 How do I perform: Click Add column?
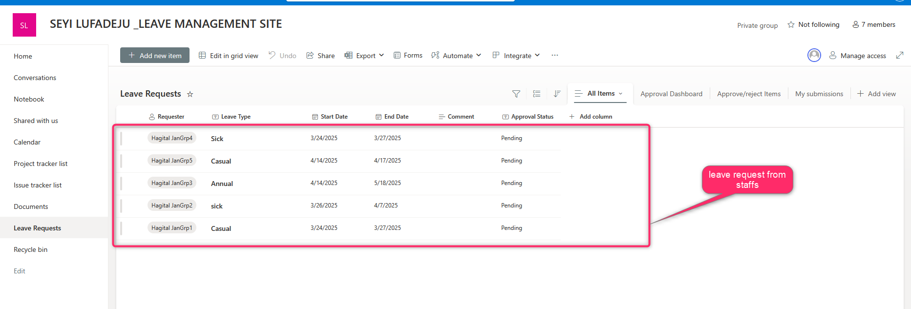[591, 117]
